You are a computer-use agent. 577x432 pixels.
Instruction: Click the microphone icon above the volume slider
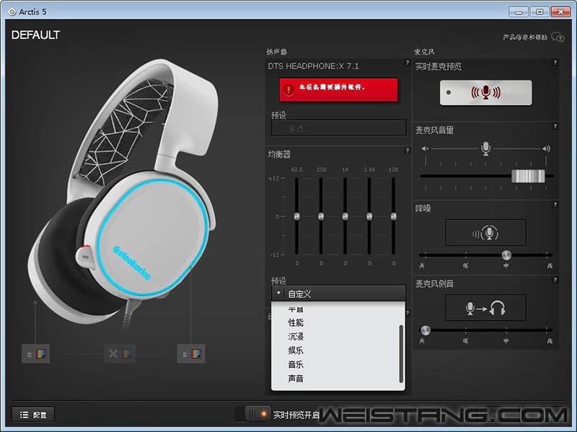pos(485,149)
